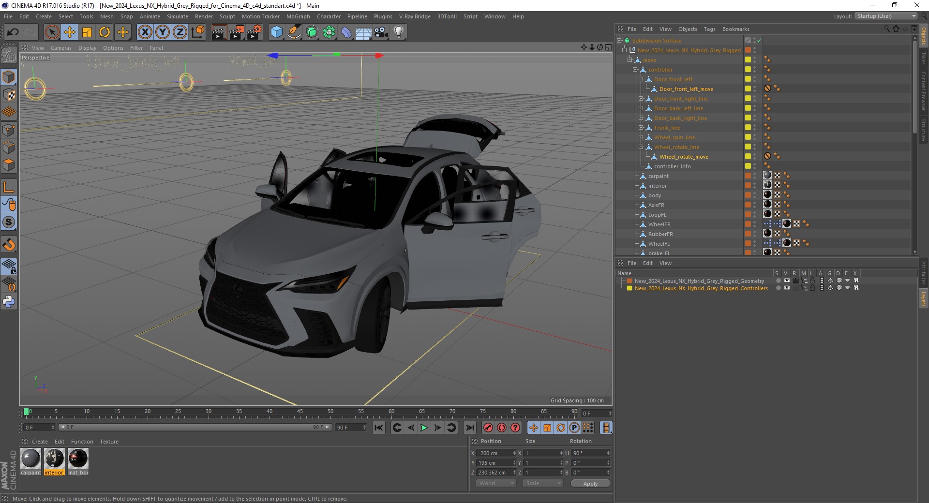Open the Layout Startup dropdown

coord(885,16)
